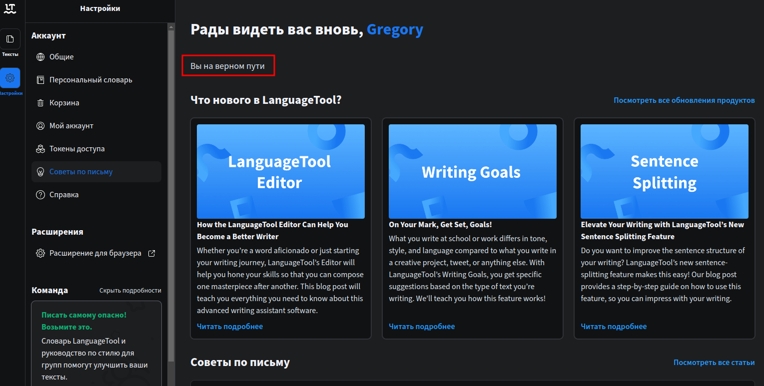Open the Тексты documents icon
The width and height of the screenshot is (764, 386).
click(x=10, y=39)
